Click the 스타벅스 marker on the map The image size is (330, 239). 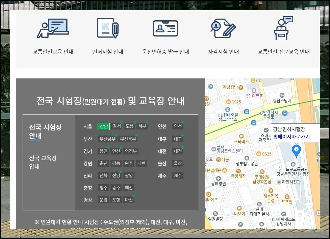click(x=241, y=136)
